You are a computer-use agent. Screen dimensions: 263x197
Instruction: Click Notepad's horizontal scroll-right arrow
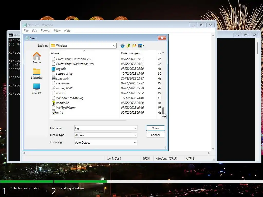[x=209, y=153]
